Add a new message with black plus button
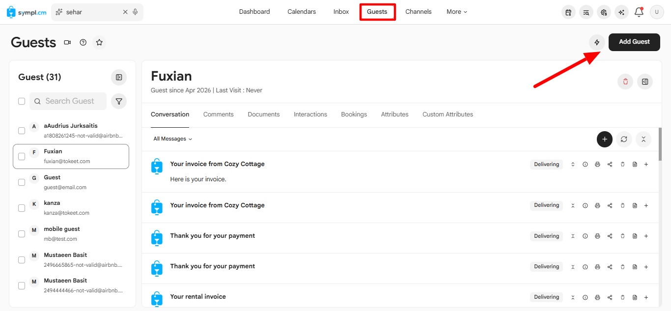This screenshot has height=311, width=671. coord(605,139)
